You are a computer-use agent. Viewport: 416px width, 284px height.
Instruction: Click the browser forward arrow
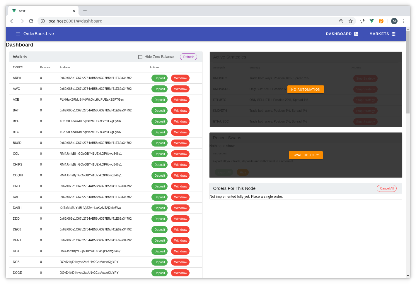pyautogui.click(x=22, y=21)
